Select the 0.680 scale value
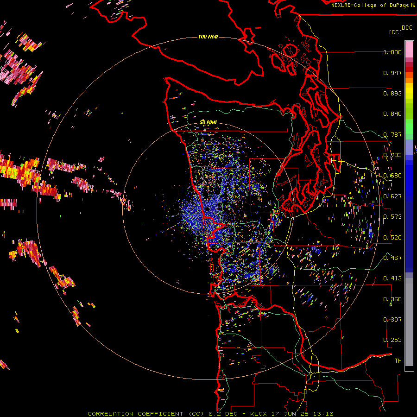The image size is (417, 417). 392,176
